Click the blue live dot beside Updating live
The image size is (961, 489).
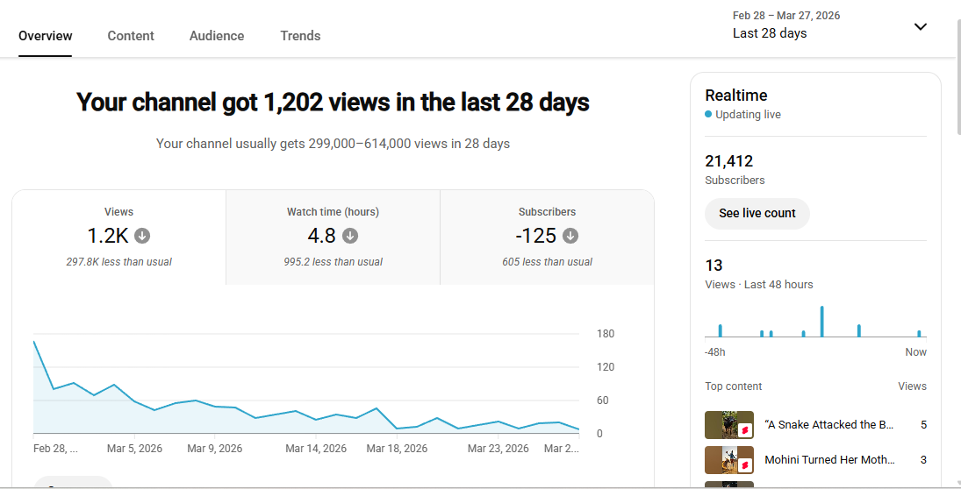coord(708,115)
